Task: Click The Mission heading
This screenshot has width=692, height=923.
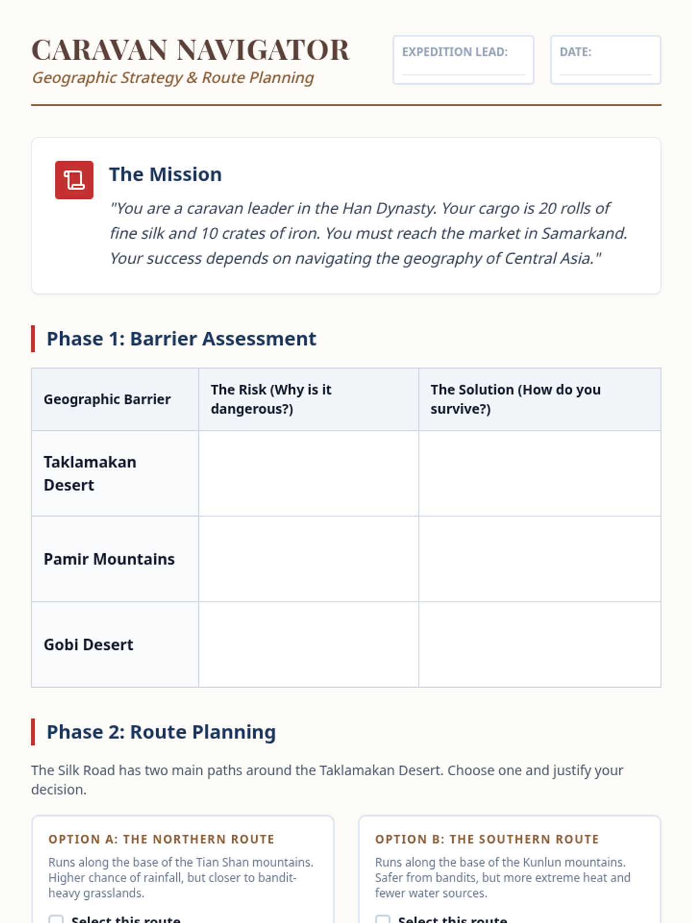Action: tap(166, 174)
